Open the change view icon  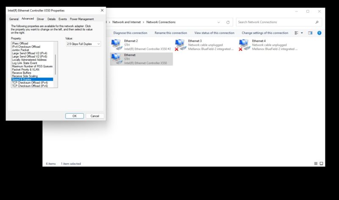(296, 33)
